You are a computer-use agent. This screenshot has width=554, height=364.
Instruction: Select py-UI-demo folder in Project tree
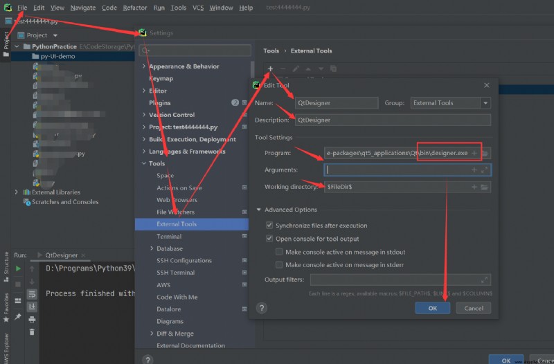[57, 56]
